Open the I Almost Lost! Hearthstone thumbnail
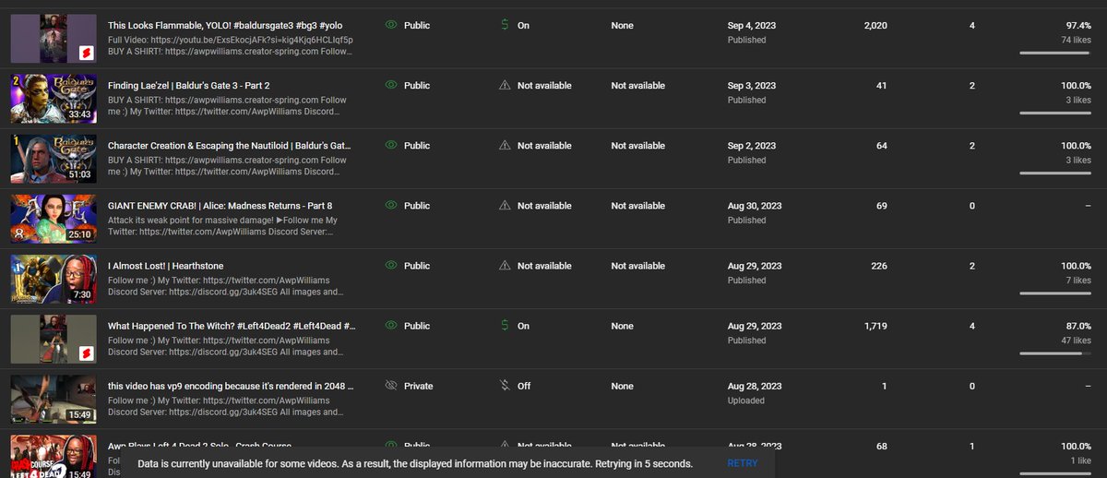The image size is (1107, 478). coord(54,278)
